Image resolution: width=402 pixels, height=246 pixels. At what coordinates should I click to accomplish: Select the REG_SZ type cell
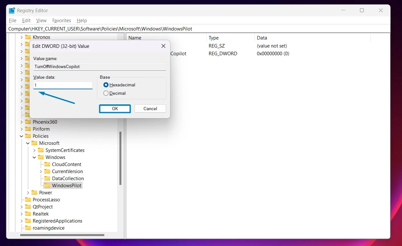click(x=217, y=46)
